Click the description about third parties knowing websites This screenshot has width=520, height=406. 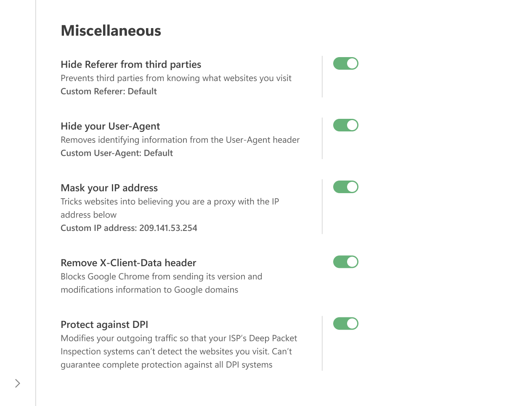pos(176,78)
